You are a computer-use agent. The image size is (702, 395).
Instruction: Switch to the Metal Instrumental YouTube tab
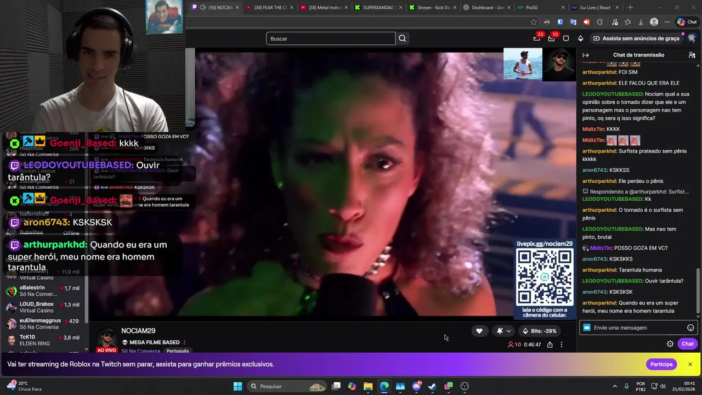(x=323, y=7)
